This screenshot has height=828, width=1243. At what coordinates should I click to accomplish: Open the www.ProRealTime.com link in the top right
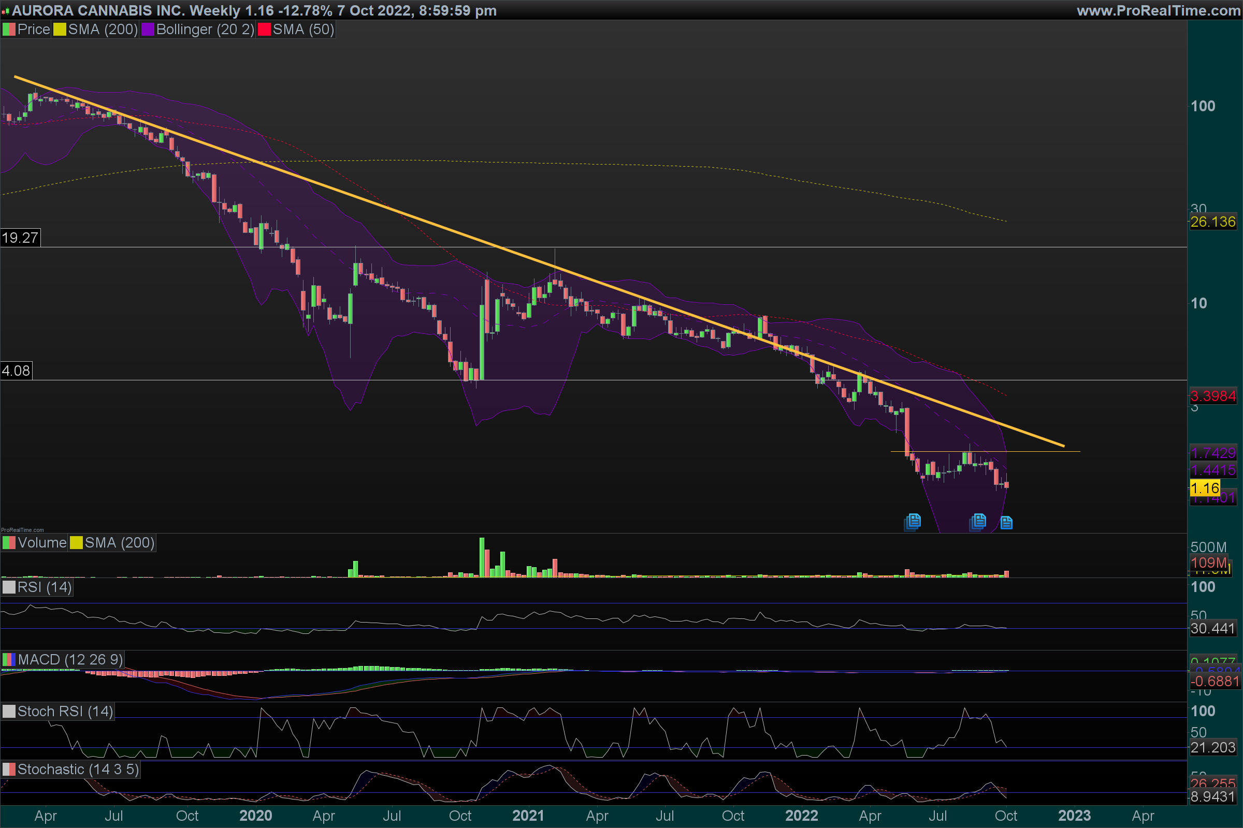pyautogui.click(x=1158, y=10)
